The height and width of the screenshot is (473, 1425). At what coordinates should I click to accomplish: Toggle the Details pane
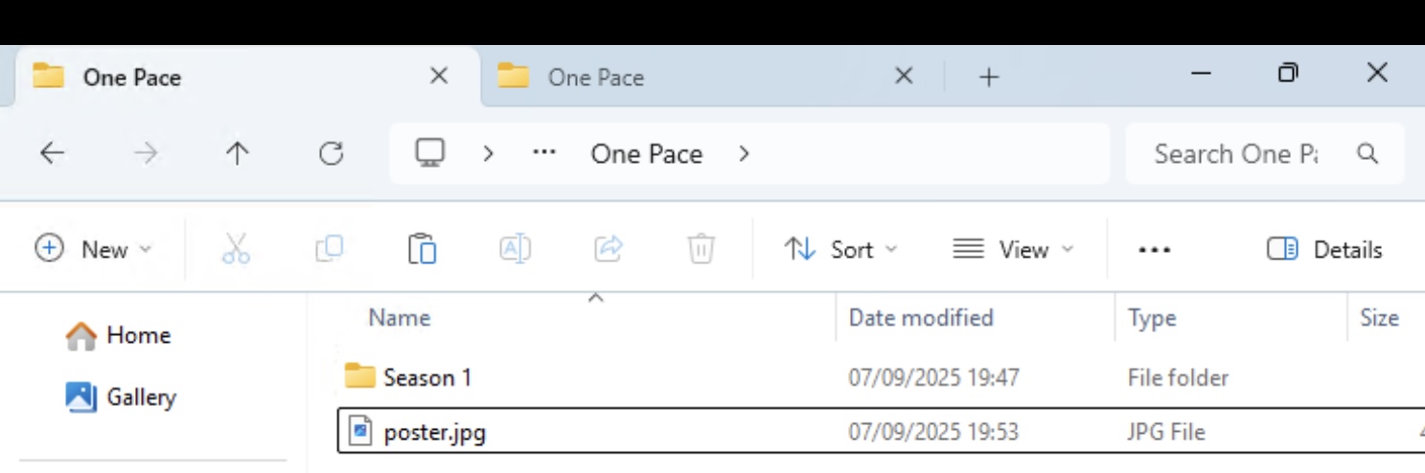point(1324,250)
